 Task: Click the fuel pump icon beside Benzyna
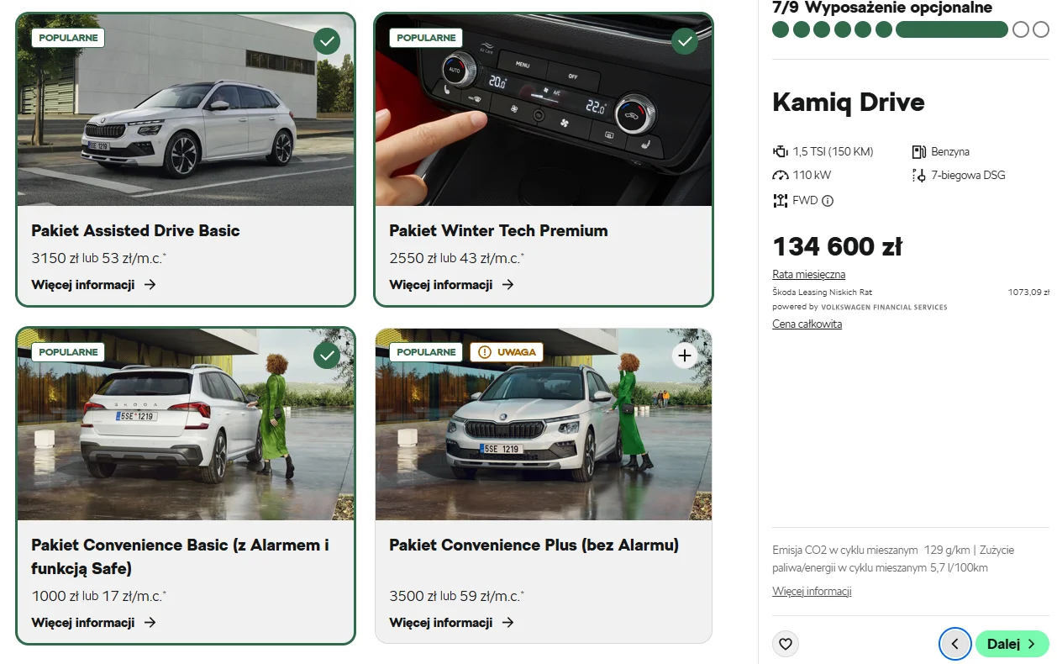918,152
